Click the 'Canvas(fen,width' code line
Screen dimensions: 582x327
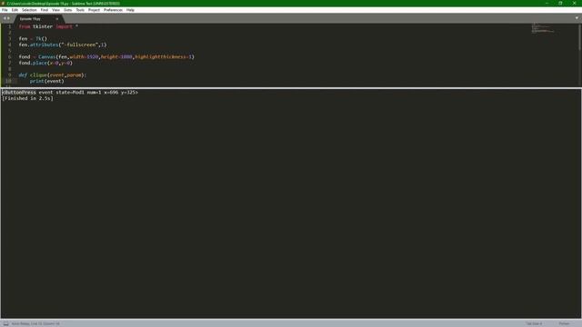click(106, 56)
